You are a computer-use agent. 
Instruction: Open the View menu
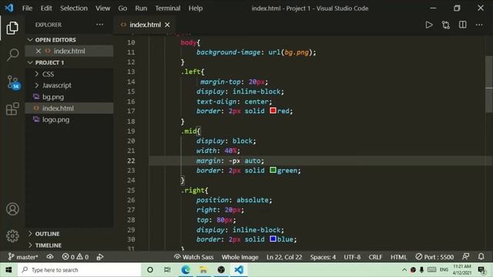pyautogui.click(x=102, y=8)
